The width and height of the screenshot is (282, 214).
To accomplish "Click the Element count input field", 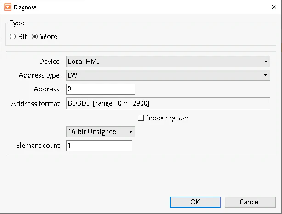I will [99, 146].
